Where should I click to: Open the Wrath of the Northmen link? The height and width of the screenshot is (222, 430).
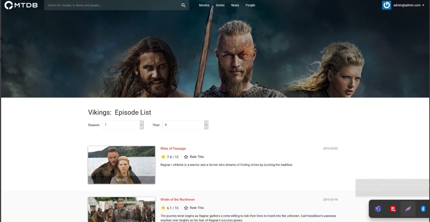(x=177, y=199)
